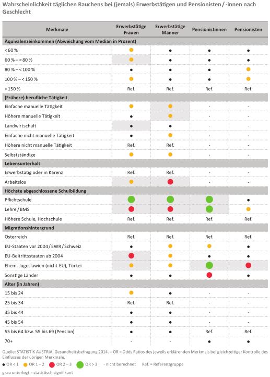Click the green dot for Lehre/BMS Pensionistinnen
270x377 pixels.
click(209, 209)
